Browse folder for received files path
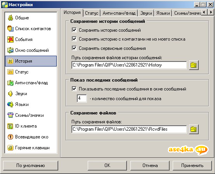The image size is (215, 174). 194,129
